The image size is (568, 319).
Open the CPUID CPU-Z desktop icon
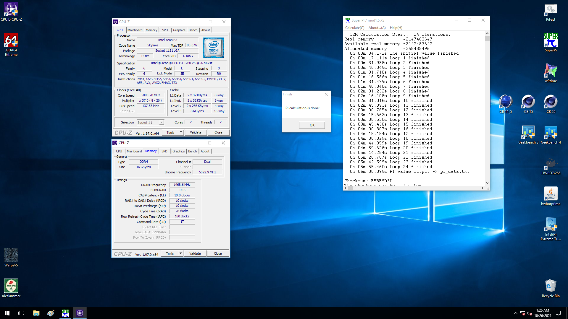(x=11, y=12)
